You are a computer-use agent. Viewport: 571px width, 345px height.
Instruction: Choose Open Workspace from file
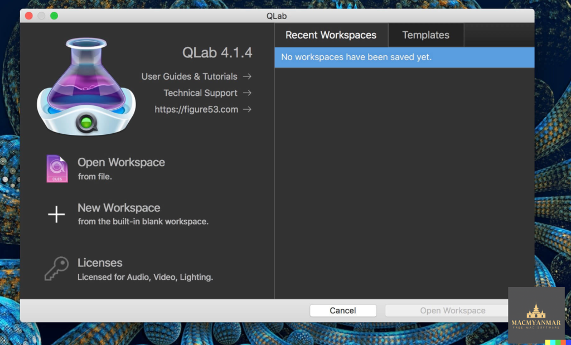[121, 162]
